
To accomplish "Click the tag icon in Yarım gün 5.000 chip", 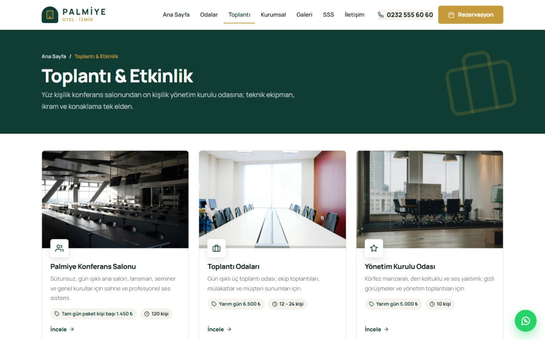I will click(371, 304).
